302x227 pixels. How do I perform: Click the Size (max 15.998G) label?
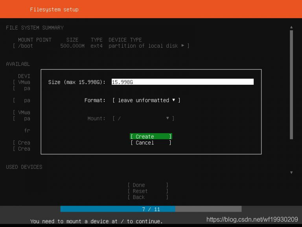point(77,82)
